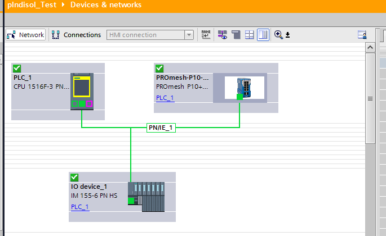Select the PLC_1 device name text
Screen dimensions: 386x236
point(23,78)
